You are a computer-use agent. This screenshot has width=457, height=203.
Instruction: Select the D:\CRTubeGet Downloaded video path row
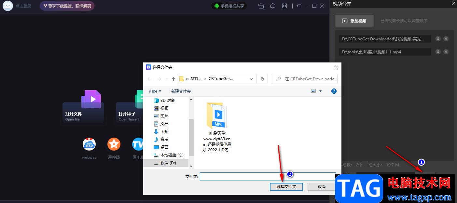(385, 39)
